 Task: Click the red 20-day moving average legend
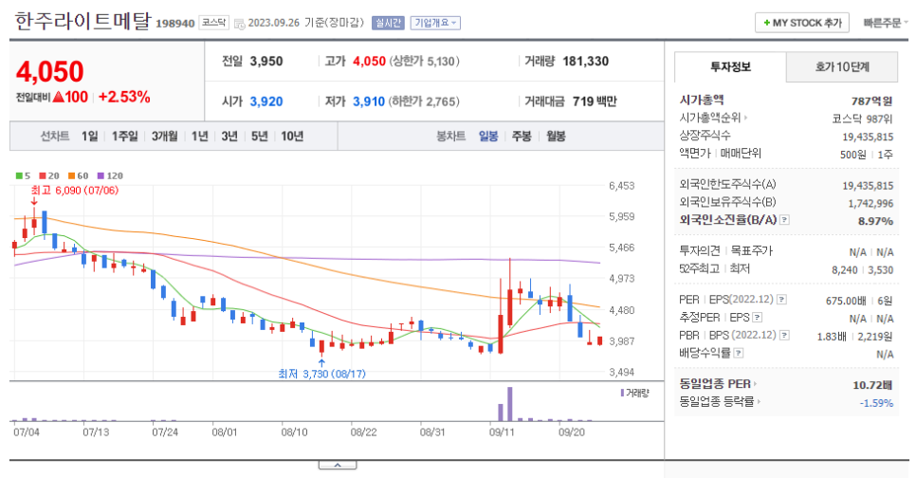tap(49, 175)
